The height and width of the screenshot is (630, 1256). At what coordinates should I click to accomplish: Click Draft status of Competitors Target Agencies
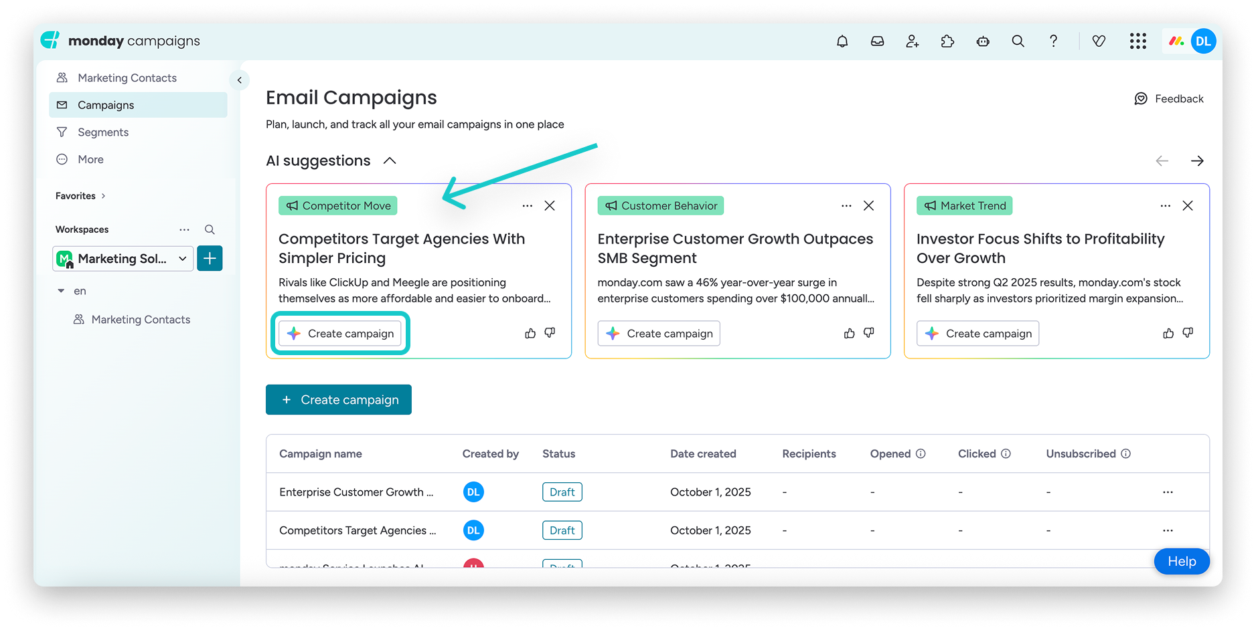click(562, 530)
